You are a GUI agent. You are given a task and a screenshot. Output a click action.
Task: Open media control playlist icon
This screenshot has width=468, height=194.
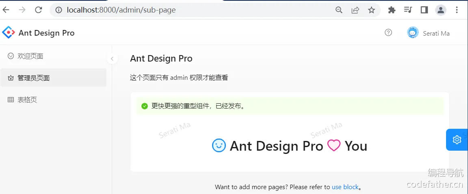[x=408, y=10]
